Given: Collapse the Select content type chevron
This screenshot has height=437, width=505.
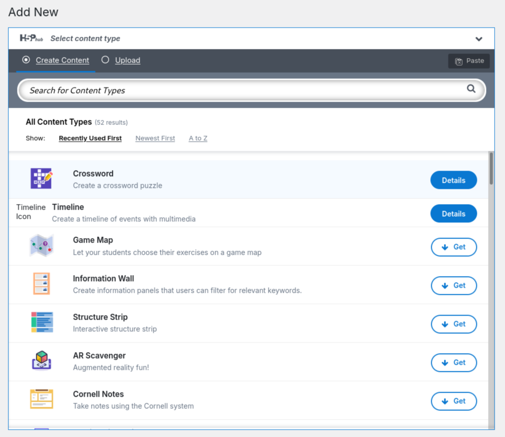Looking at the screenshot, I should point(478,39).
